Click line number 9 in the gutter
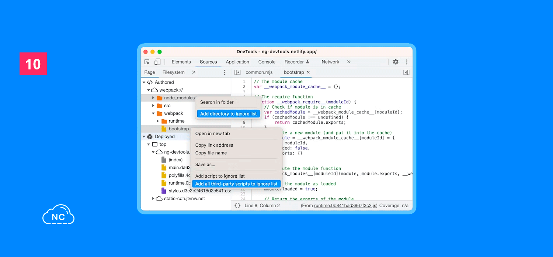553x257 pixels. click(x=244, y=123)
